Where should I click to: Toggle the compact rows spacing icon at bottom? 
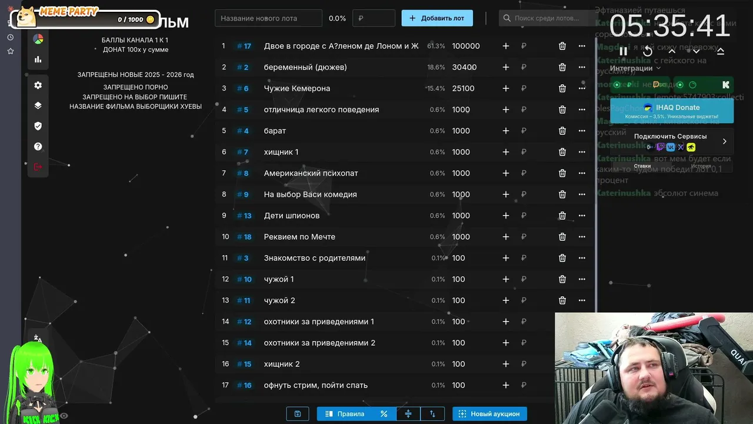(x=408, y=414)
